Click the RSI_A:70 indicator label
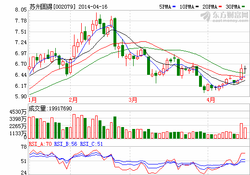250x175 pixels. (x=40, y=144)
